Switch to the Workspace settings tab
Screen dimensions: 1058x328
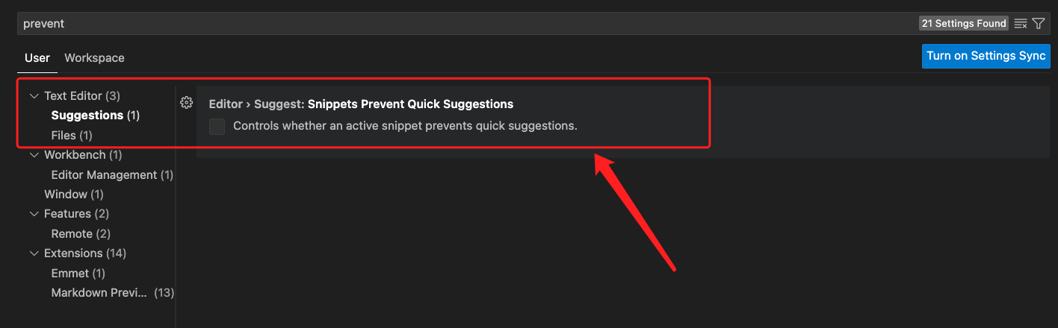point(94,57)
